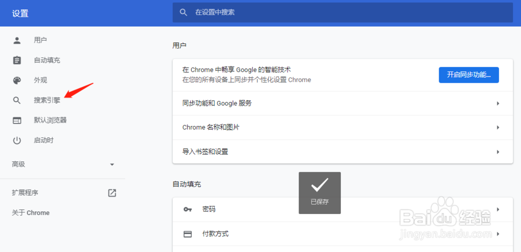Click the person icon beside 用户
The image size is (521, 252).
(17, 41)
